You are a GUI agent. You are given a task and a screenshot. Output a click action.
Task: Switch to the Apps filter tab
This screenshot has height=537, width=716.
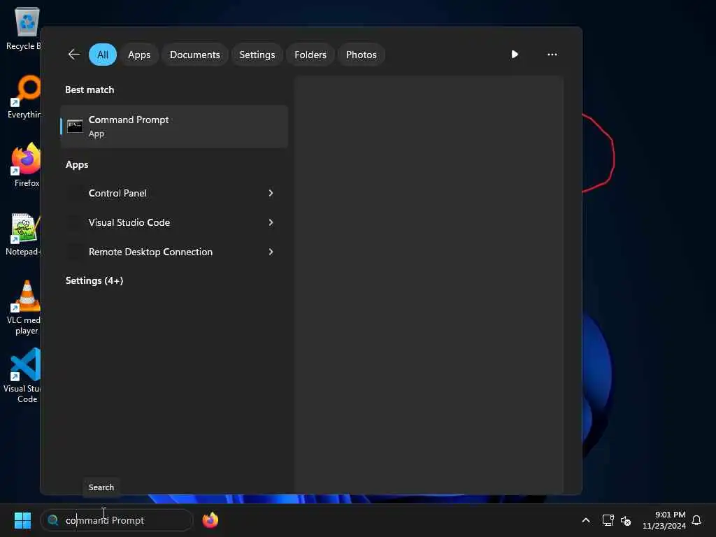pos(139,55)
